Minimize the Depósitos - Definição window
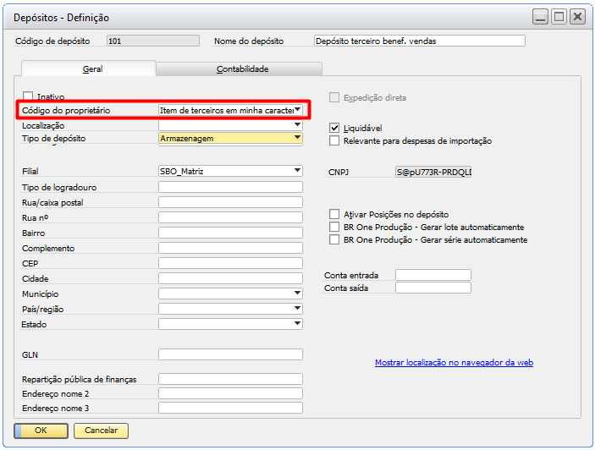The width and height of the screenshot is (595, 450). (x=540, y=17)
